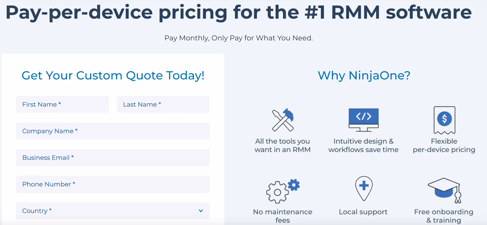Image resolution: width=487 pixels, height=225 pixels.
Task: Click the graduation cap training icon
Action: 445,191
